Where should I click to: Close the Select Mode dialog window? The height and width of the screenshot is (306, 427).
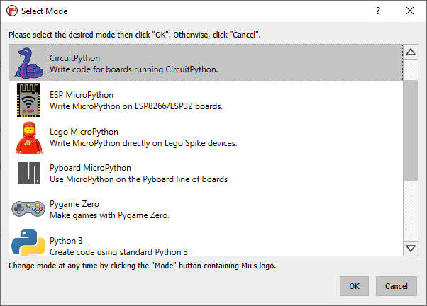pos(410,11)
